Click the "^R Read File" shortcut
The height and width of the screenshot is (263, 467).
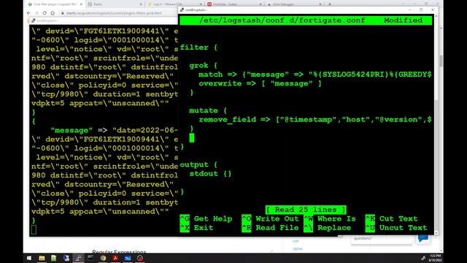tap(270, 228)
